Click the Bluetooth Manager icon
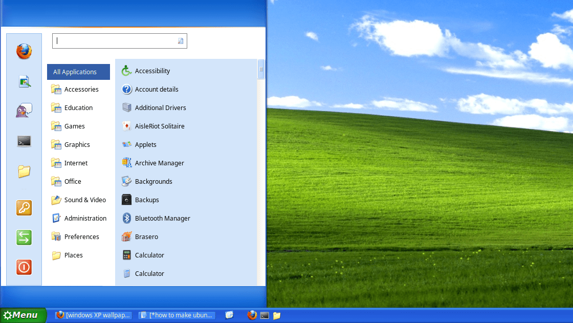 [126, 218]
